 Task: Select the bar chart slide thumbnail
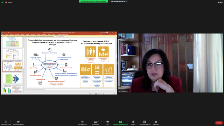tap(13, 89)
